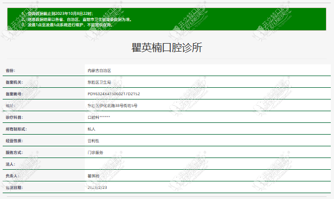Image resolution: width=334 pixels, height=199 pixels.
Task: Click the 诊疗科目 label
Action: pos(14,117)
